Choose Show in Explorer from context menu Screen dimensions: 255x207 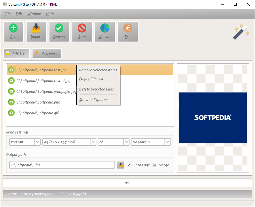[98, 100]
